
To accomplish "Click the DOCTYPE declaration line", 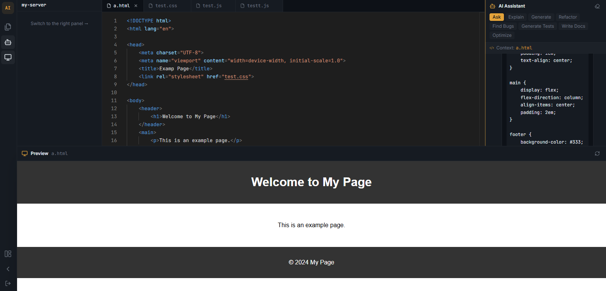I will pos(149,21).
